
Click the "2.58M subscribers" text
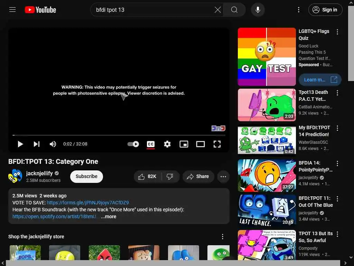pos(43,180)
